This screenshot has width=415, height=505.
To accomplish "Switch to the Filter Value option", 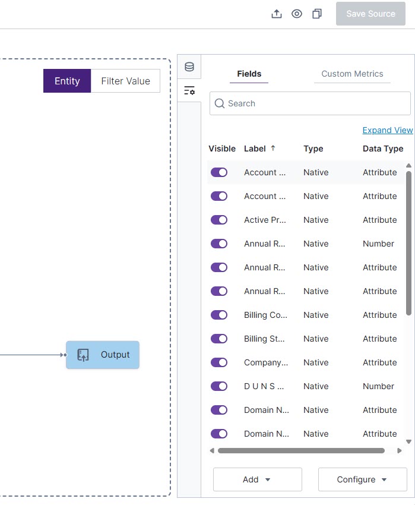I will coord(125,81).
